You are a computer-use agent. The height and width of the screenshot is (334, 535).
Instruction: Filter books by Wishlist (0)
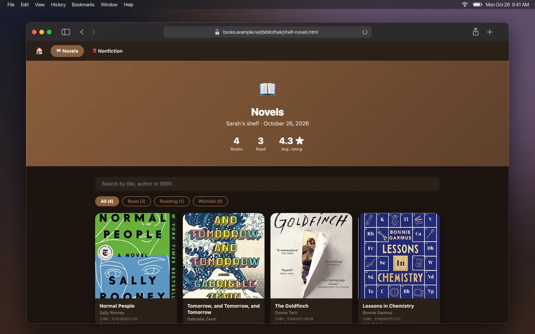(x=210, y=201)
